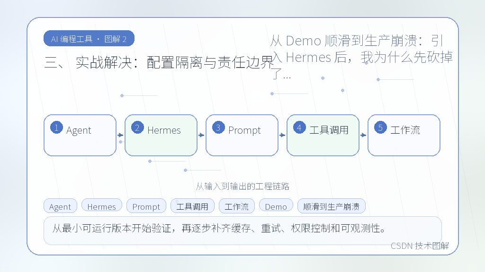485x272 pixels.
Task: Click the Demo tag pill
Action: click(x=276, y=206)
